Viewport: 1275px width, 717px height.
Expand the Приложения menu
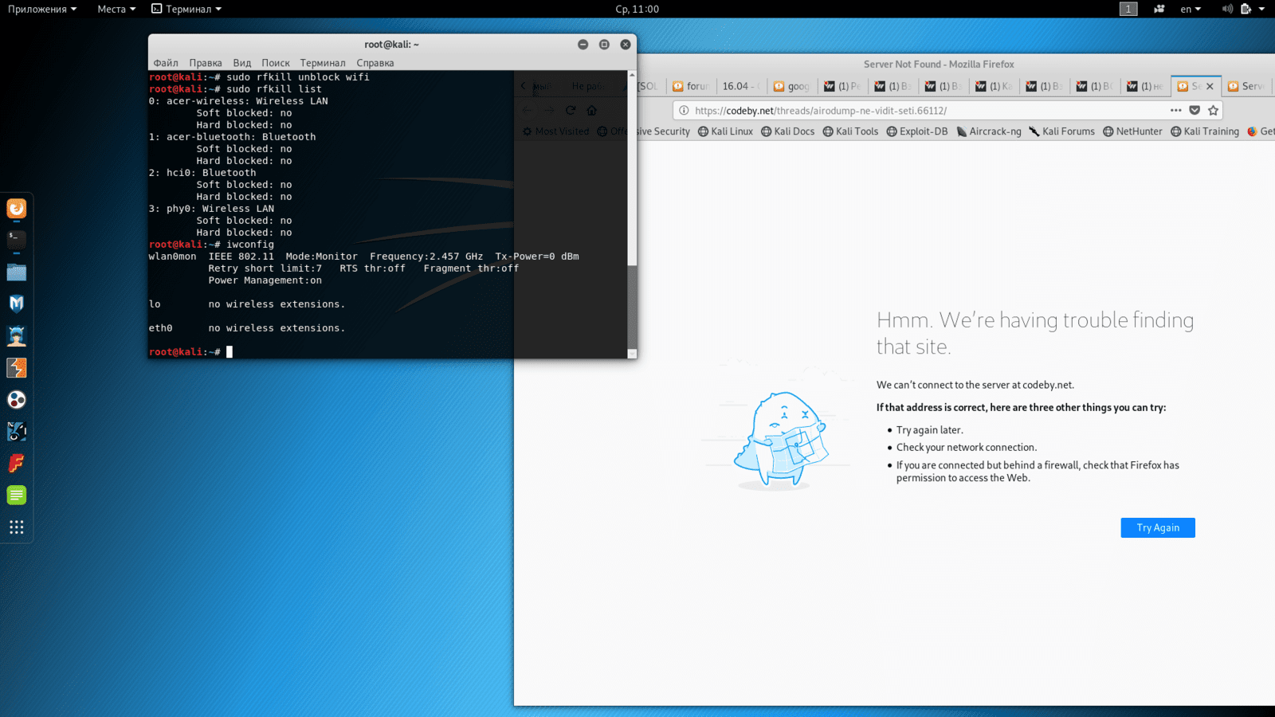point(42,9)
